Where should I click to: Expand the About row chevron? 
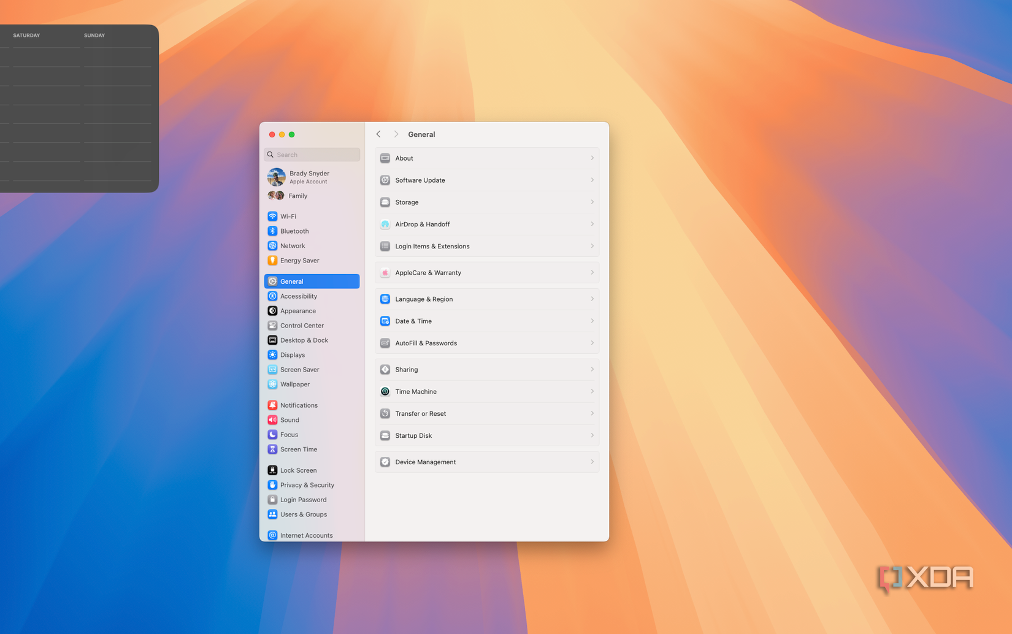pos(592,158)
